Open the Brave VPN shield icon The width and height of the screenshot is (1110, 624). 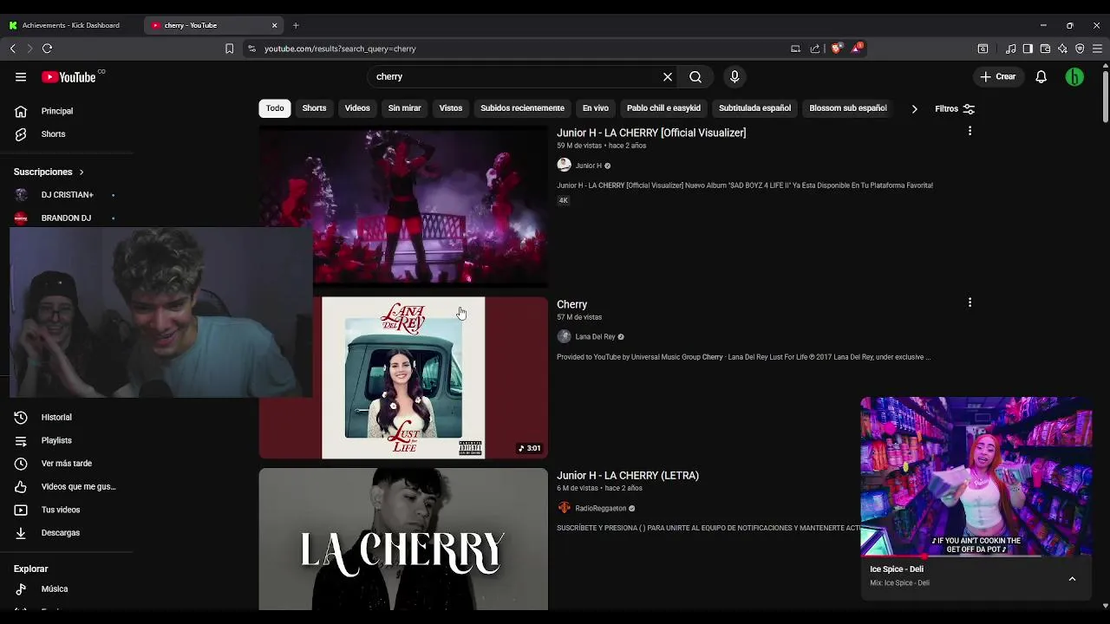point(1080,49)
